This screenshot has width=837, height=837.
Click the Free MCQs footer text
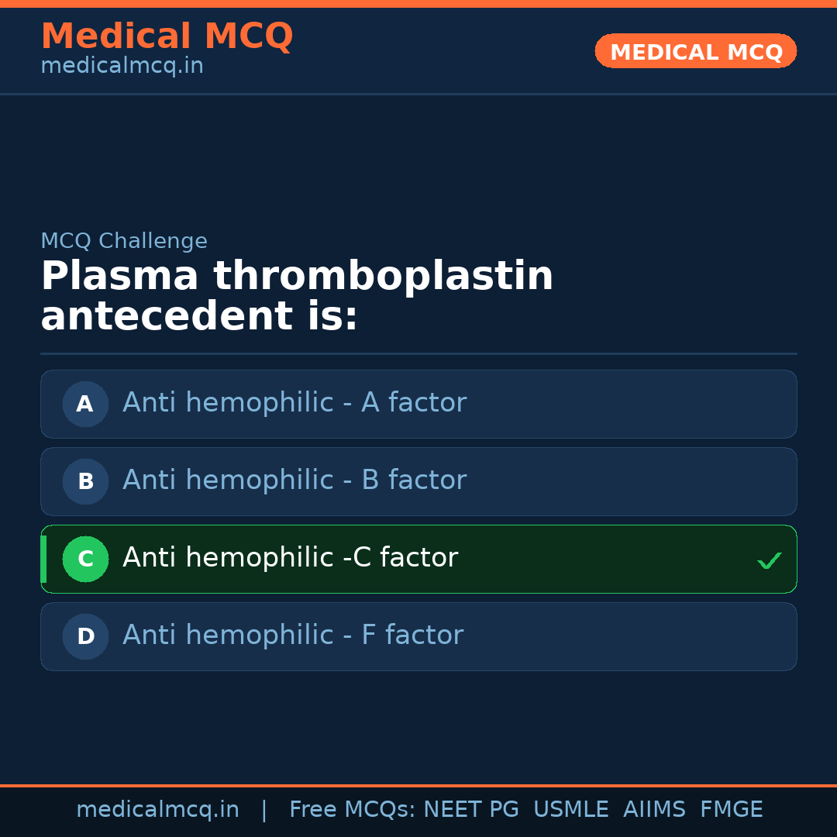(352, 810)
